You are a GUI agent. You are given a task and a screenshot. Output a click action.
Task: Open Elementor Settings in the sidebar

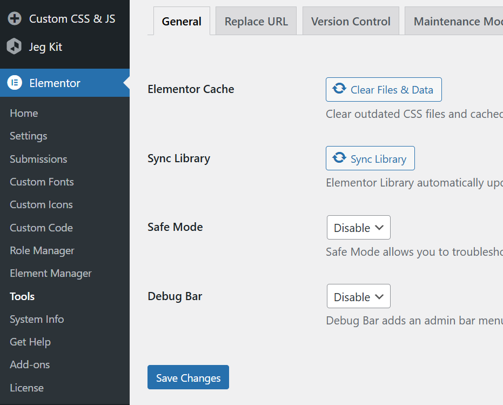(28, 136)
